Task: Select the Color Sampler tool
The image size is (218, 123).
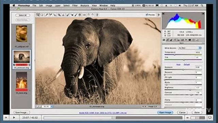Action: [51, 15]
